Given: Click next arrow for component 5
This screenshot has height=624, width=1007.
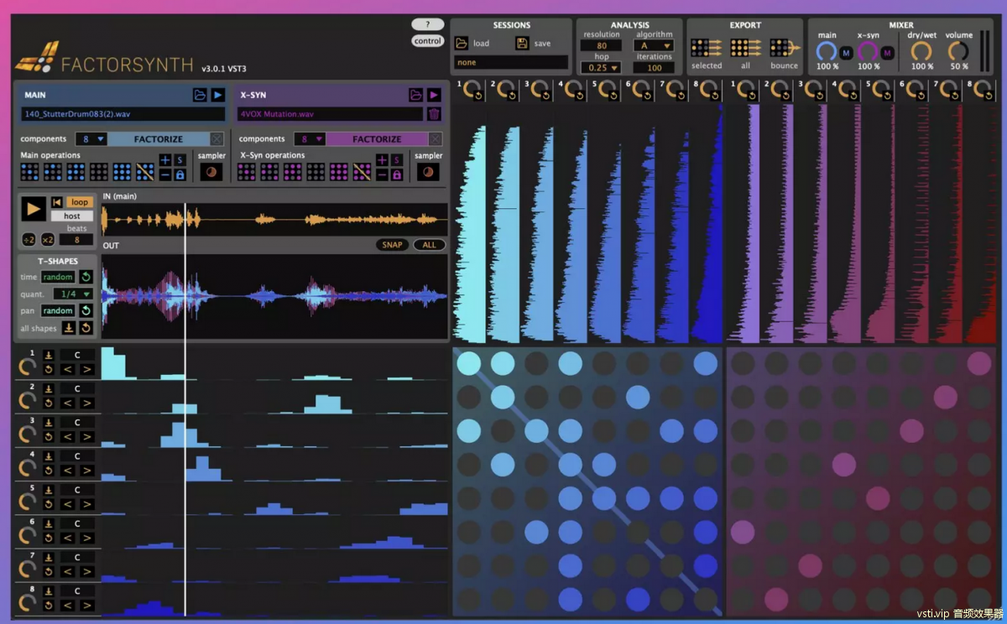Looking at the screenshot, I should point(86,504).
